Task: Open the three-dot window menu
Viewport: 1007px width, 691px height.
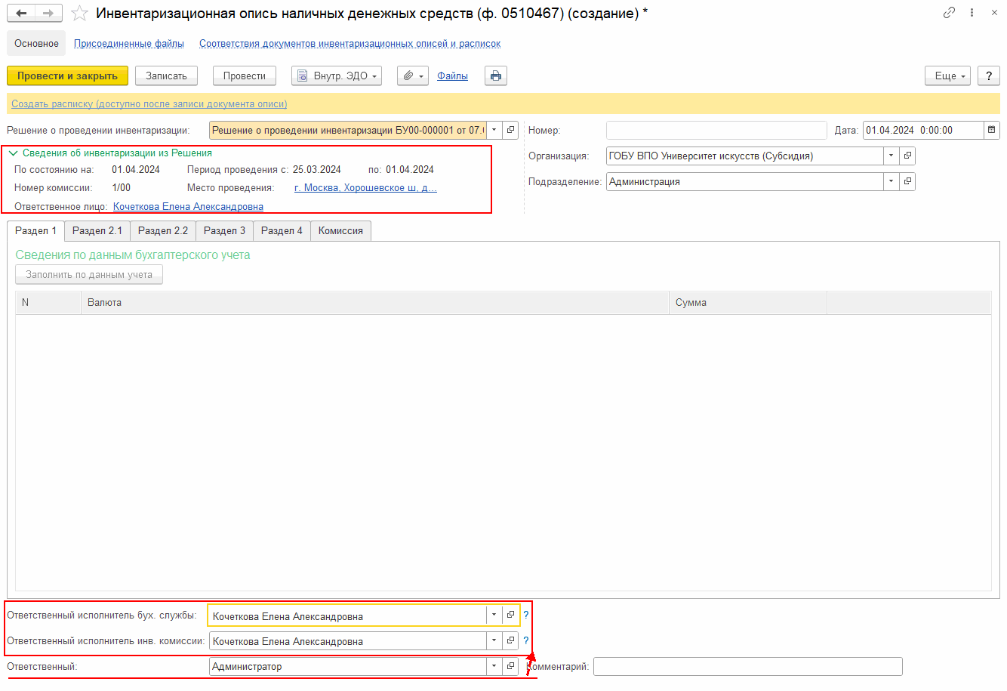Action: pos(972,13)
